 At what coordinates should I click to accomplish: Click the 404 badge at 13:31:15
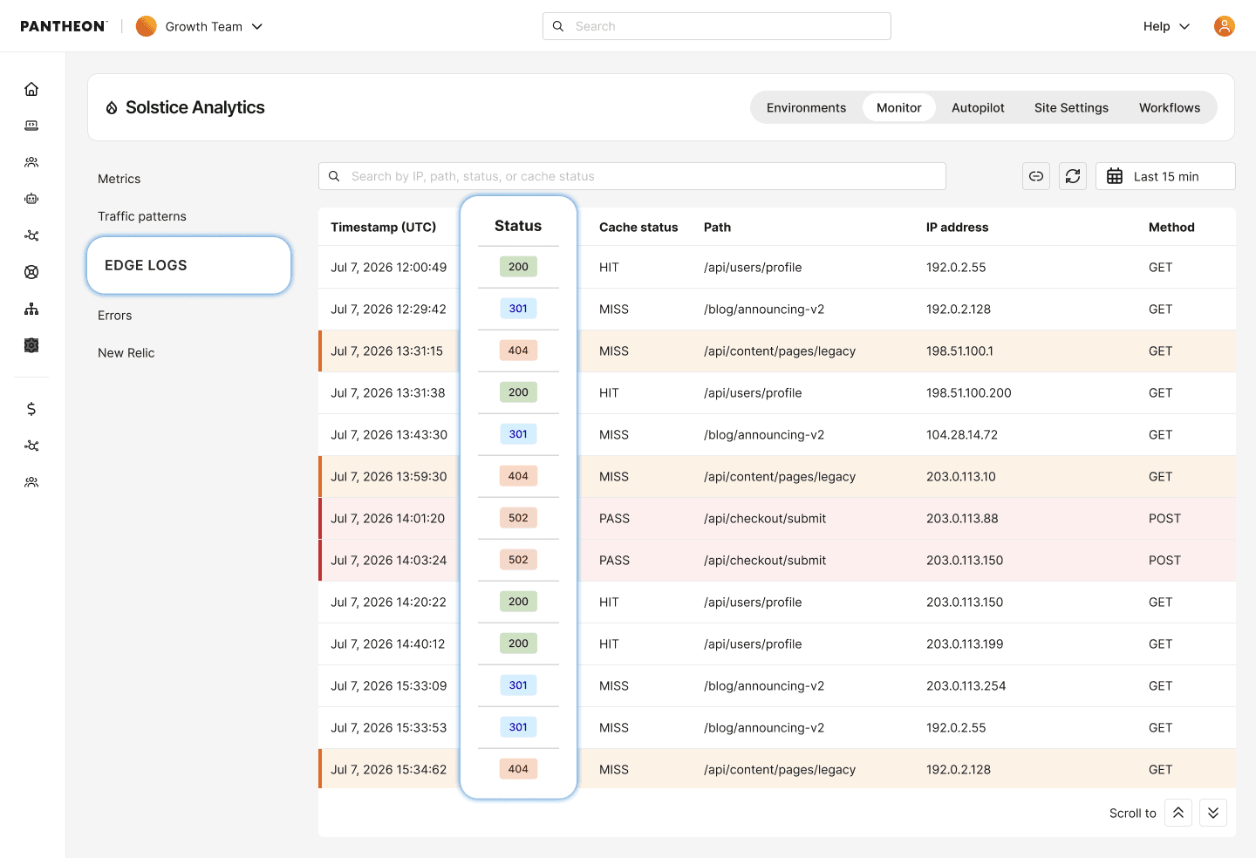[518, 351]
